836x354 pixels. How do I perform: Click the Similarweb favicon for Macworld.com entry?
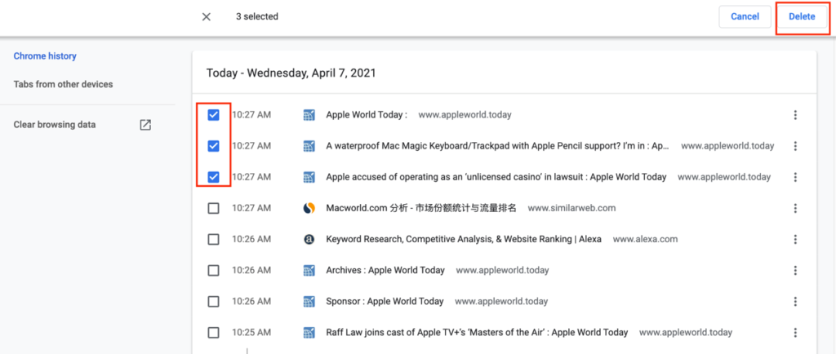[x=309, y=208]
